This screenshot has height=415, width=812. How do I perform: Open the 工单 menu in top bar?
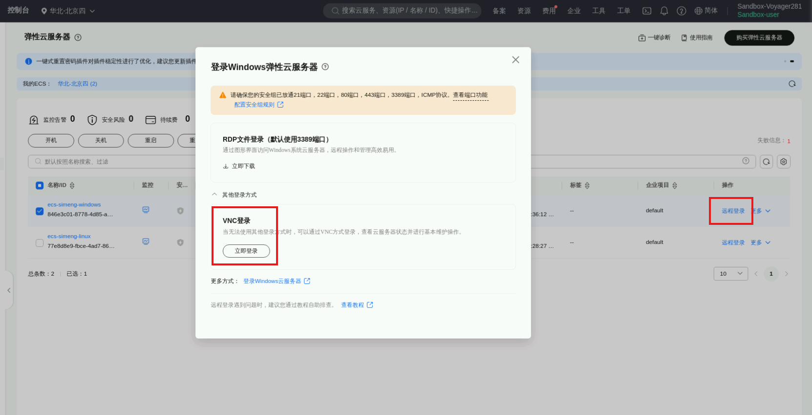point(623,11)
